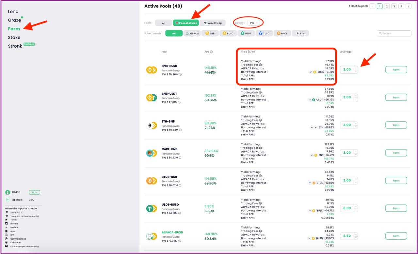This screenshot has height=254, width=418.
Task: Filter paired assets by BTCB
Action: pyautogui.click(x=282, y=33)
